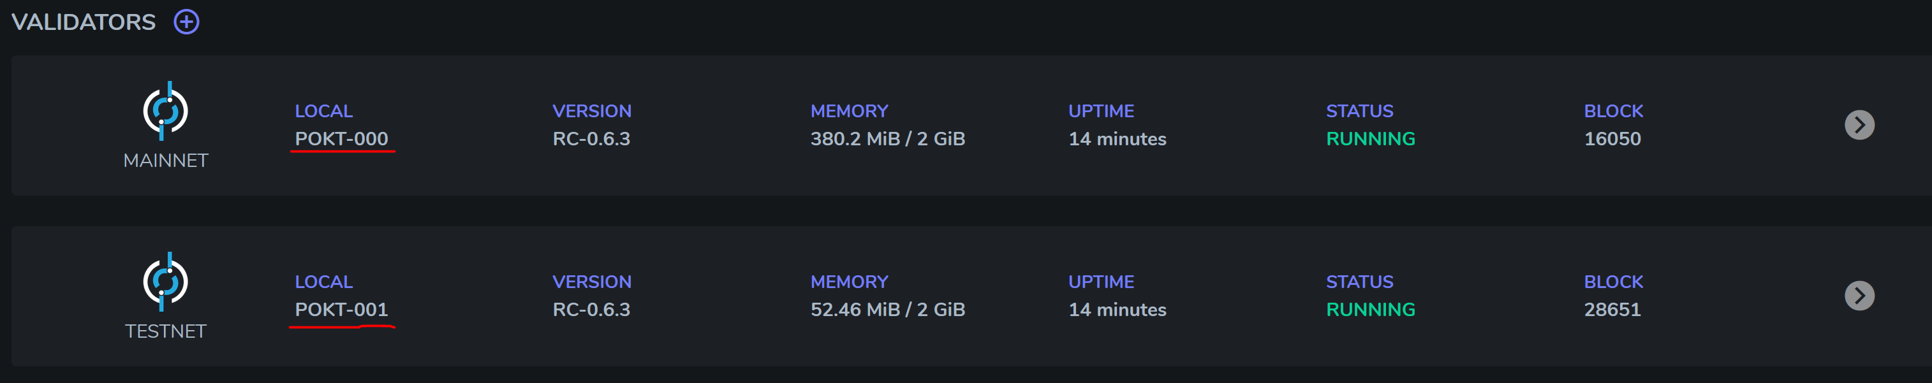Click RC-0.6.3 version of mainnet validator

pyautogui.click(x=591, y=139)
